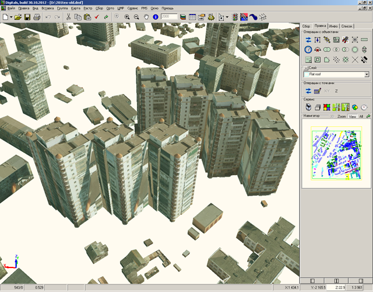
Task: Click the red checkmark toolbar icon
Action: tap(97, 18)
